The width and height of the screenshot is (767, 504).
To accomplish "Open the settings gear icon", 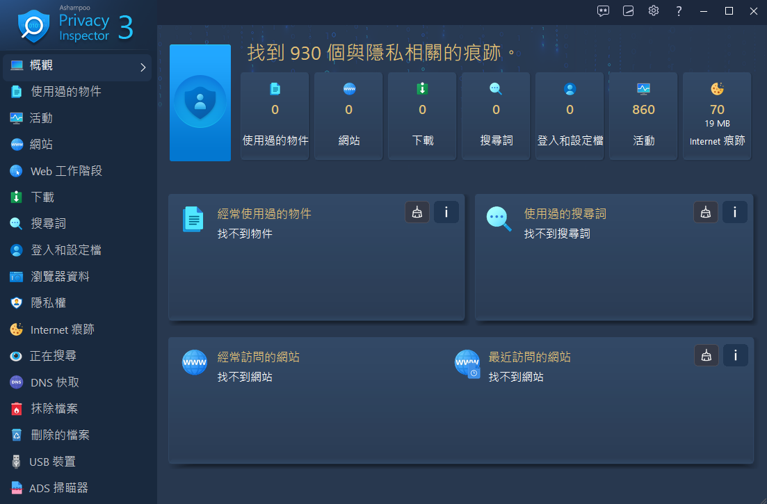I will click(654, 10).
